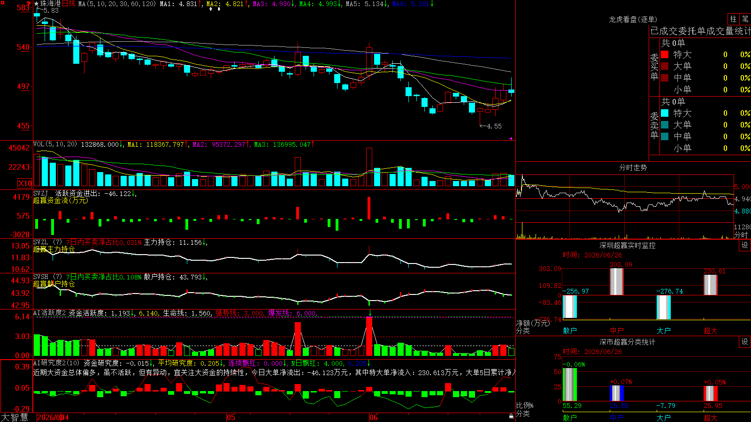Image resolution: width=751 pixels, height=422 pixels.
Task: Click the 日线 period label
Action: click(69, 4)
